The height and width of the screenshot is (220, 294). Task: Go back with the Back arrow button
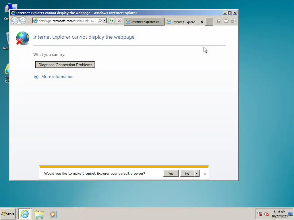[15, 21]
